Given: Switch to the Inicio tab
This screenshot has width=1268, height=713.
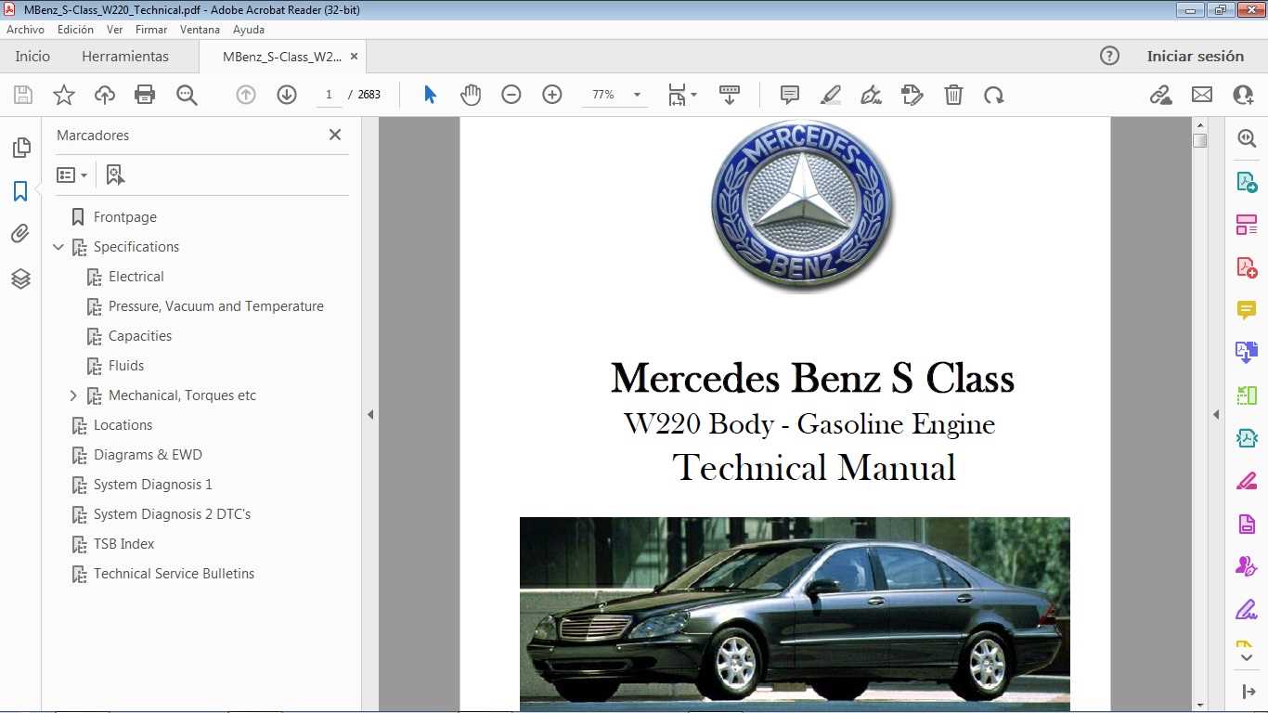Looking at the screenshot, I should [32, 57].
